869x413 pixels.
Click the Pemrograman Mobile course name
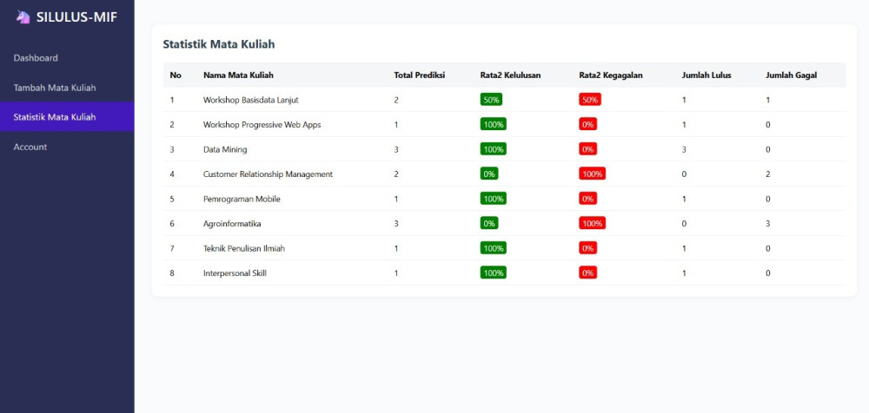[x=242, y=199]
